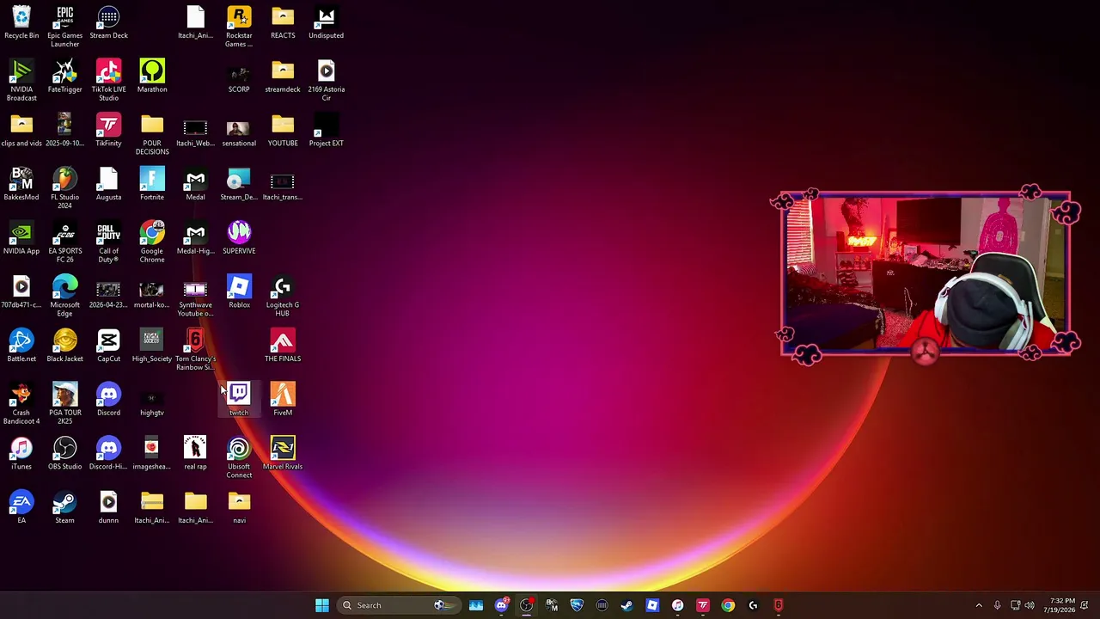Click the webcam overlay thumbnail
Image resolution: width=1100 pixels, height=619 pixels.
click(925, 273)
